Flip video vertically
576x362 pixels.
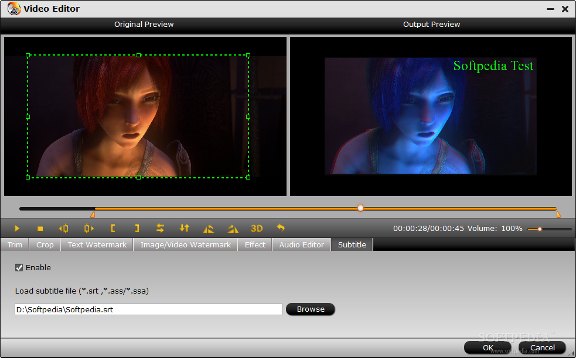184,228
